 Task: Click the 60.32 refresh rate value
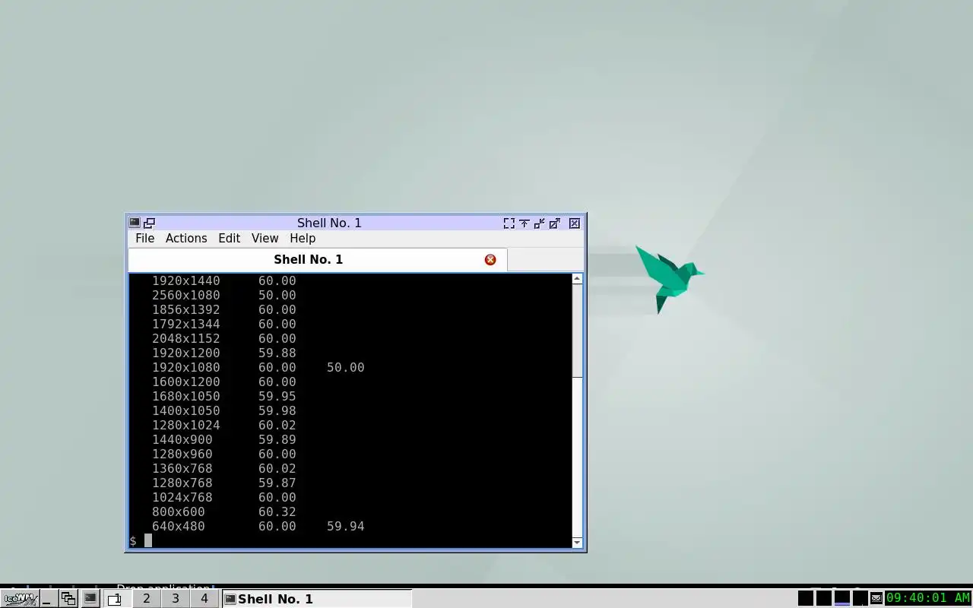277,512
